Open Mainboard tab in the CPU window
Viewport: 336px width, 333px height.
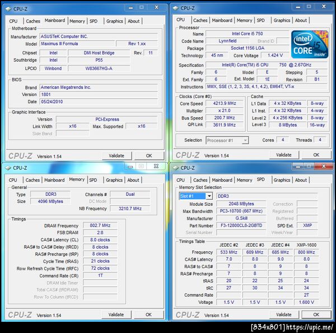[222, 20]
